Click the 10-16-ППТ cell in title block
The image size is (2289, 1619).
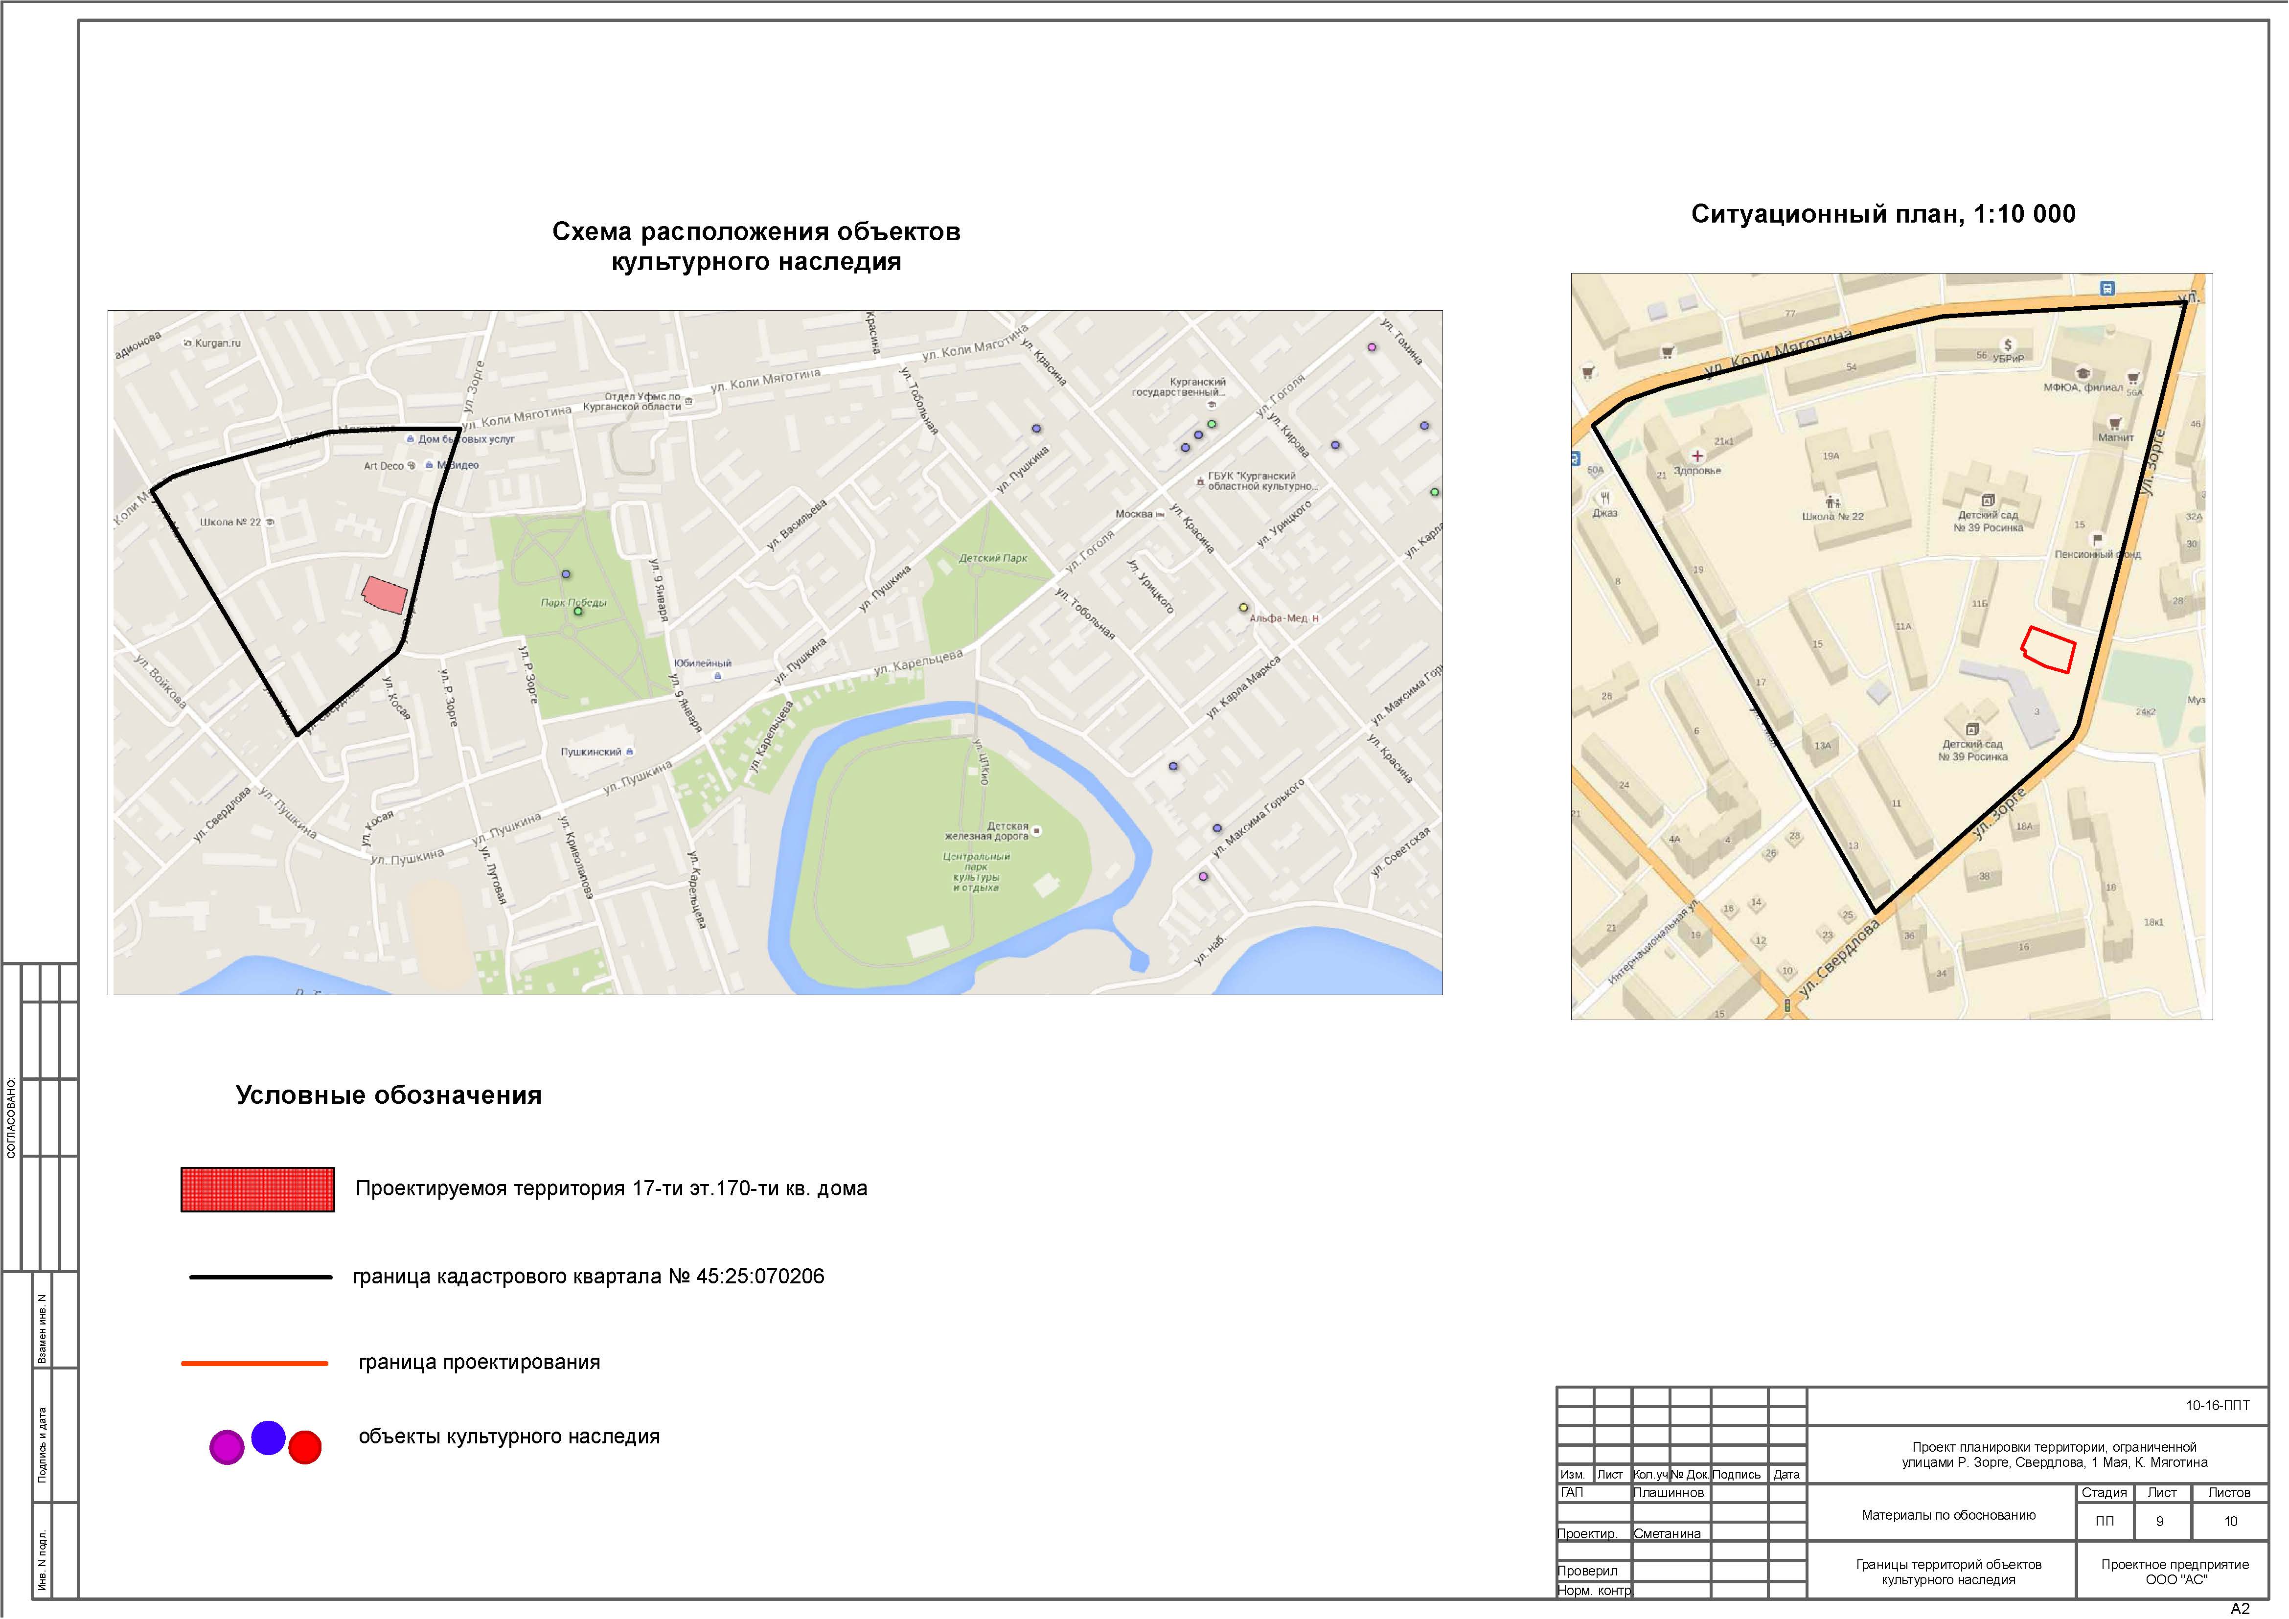[x=2217, y=1406]
